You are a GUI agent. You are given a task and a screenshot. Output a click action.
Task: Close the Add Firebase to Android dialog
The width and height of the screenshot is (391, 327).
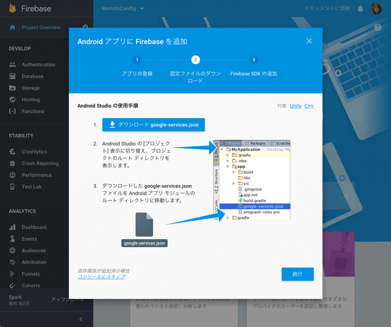tap(309, 41)
